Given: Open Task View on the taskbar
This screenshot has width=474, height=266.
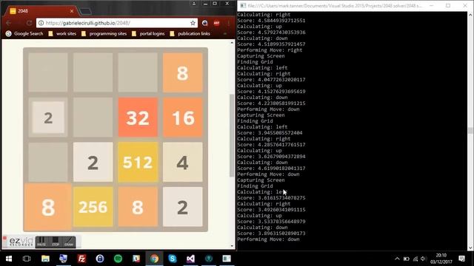Looking at the screenshot, I should tap(27, 259).
